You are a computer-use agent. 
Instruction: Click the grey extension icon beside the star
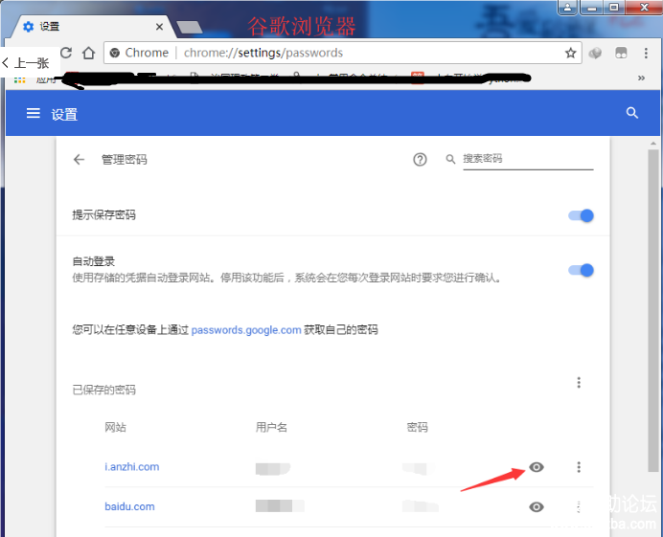point(595,53)
